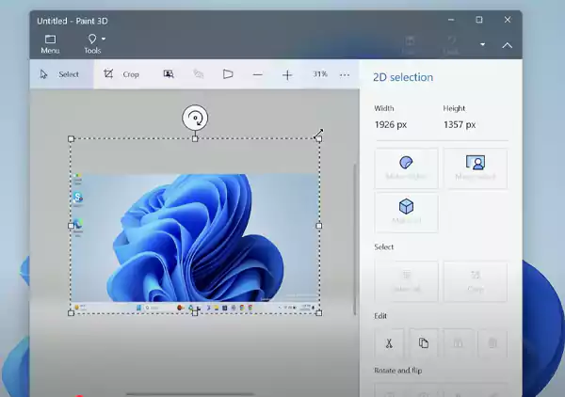
Task: Click the top-left selection corner handle
Action: click(x=71, y=138)
